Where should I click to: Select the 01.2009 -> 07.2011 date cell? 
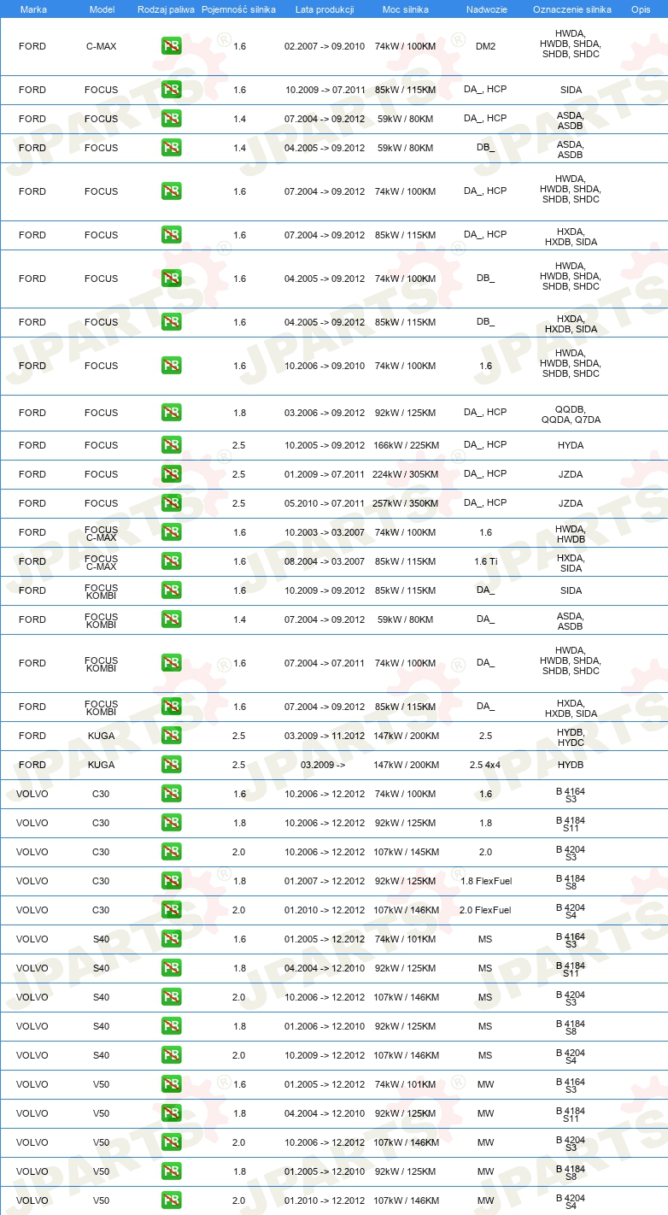(325, 474)
